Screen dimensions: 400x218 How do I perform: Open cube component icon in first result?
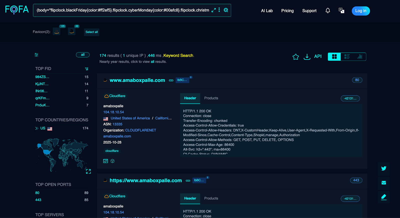112,161
